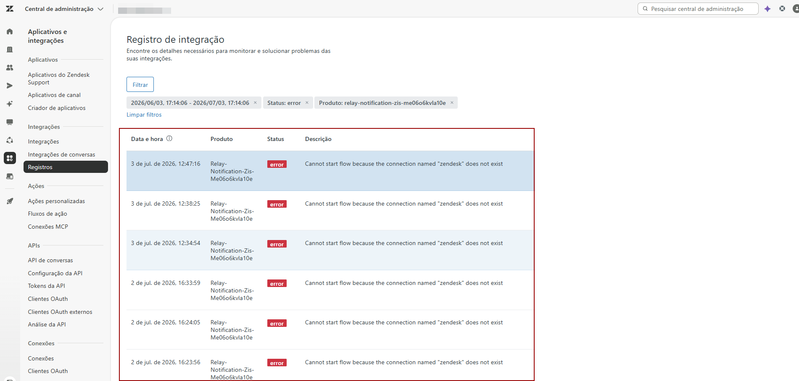Image resolution: width=799 pixels, height=381 pixels.
Task: Open Análise da API
Action: tap(47, 324)
